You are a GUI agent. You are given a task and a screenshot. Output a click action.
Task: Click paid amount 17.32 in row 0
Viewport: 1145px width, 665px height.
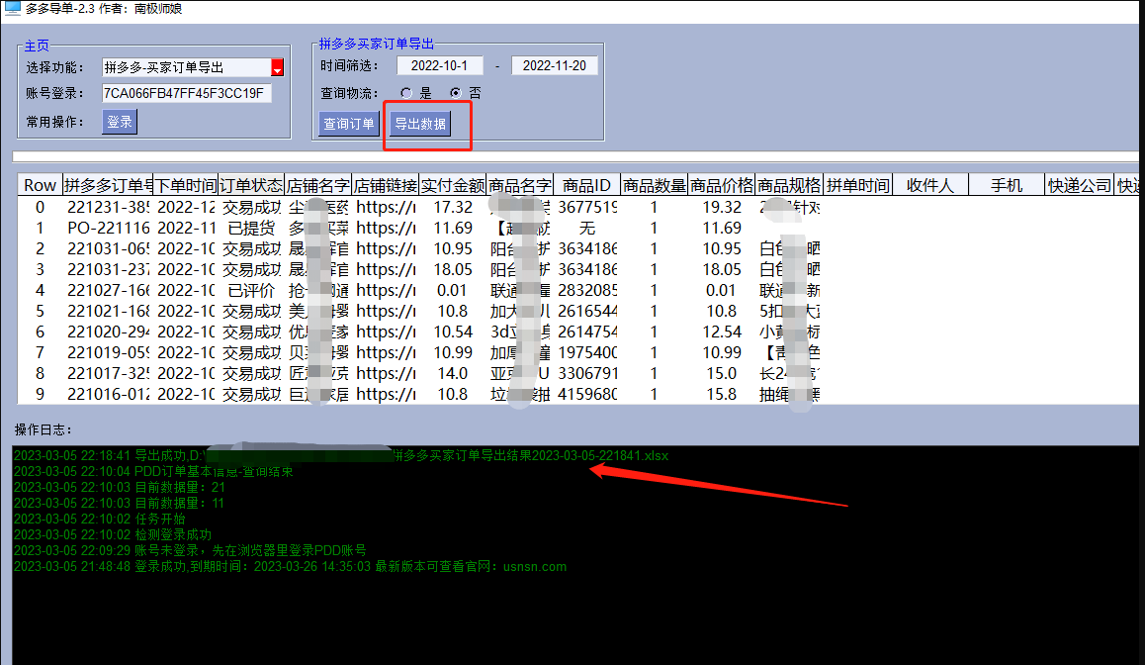[452, 208]
